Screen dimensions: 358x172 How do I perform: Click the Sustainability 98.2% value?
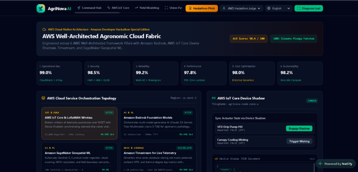pos(286,73)
